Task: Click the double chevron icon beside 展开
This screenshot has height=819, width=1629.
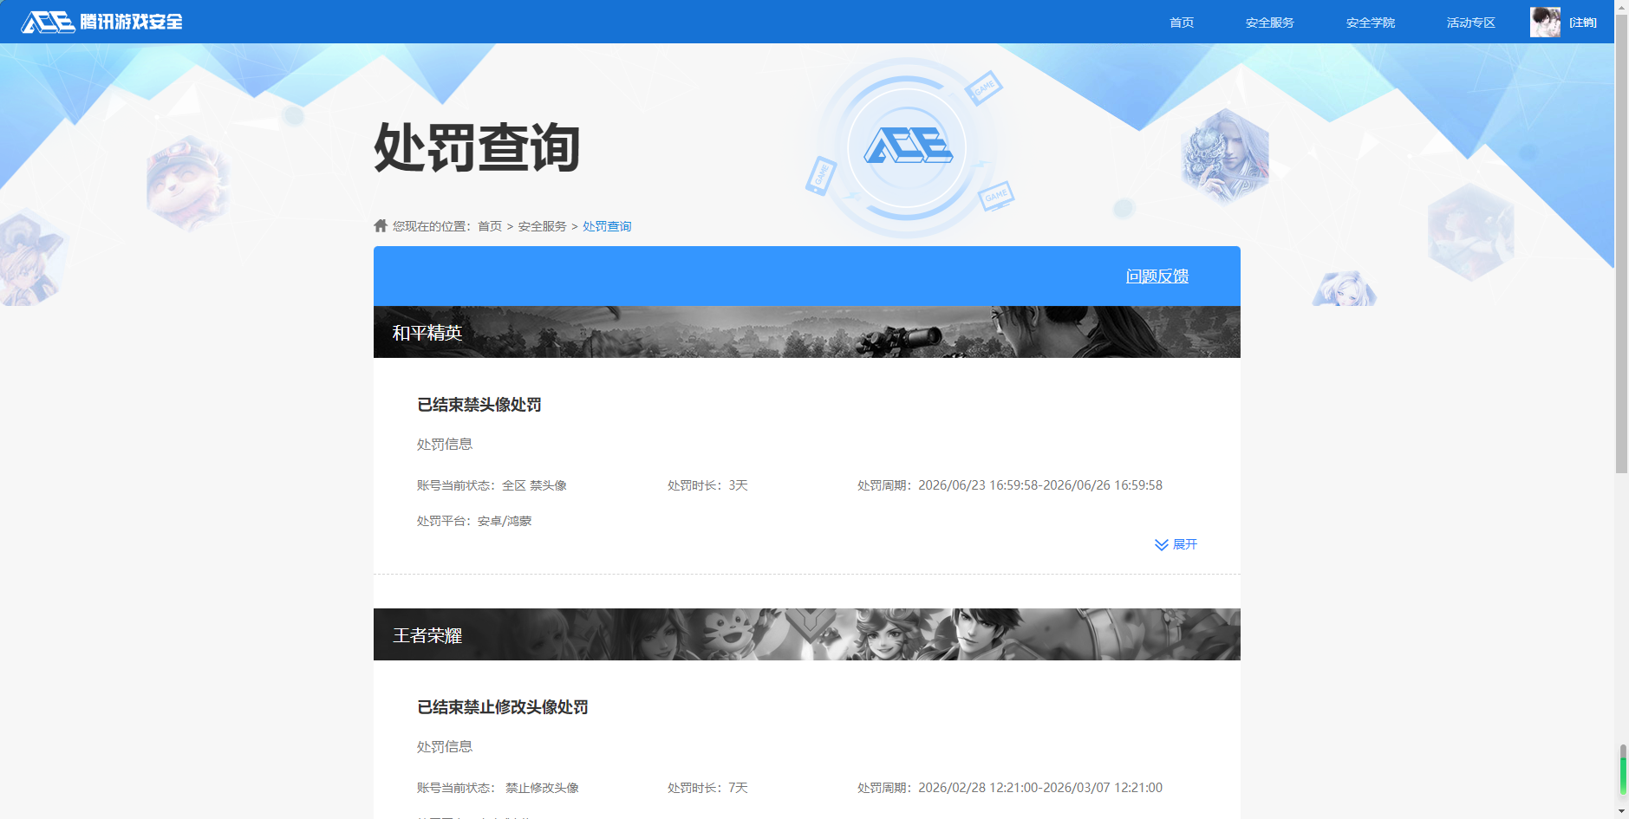Action: click(x=1162, y=544)
